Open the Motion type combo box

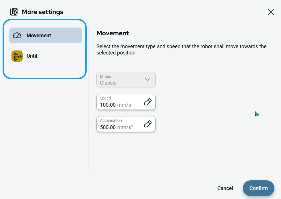coord(126,79)
